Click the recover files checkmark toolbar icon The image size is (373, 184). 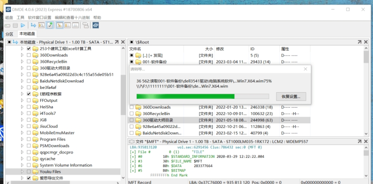tap(50, 25)
